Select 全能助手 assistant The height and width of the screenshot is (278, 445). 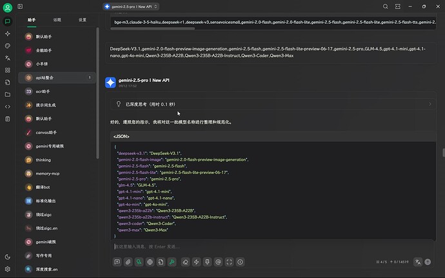click(x=57, y=50)
